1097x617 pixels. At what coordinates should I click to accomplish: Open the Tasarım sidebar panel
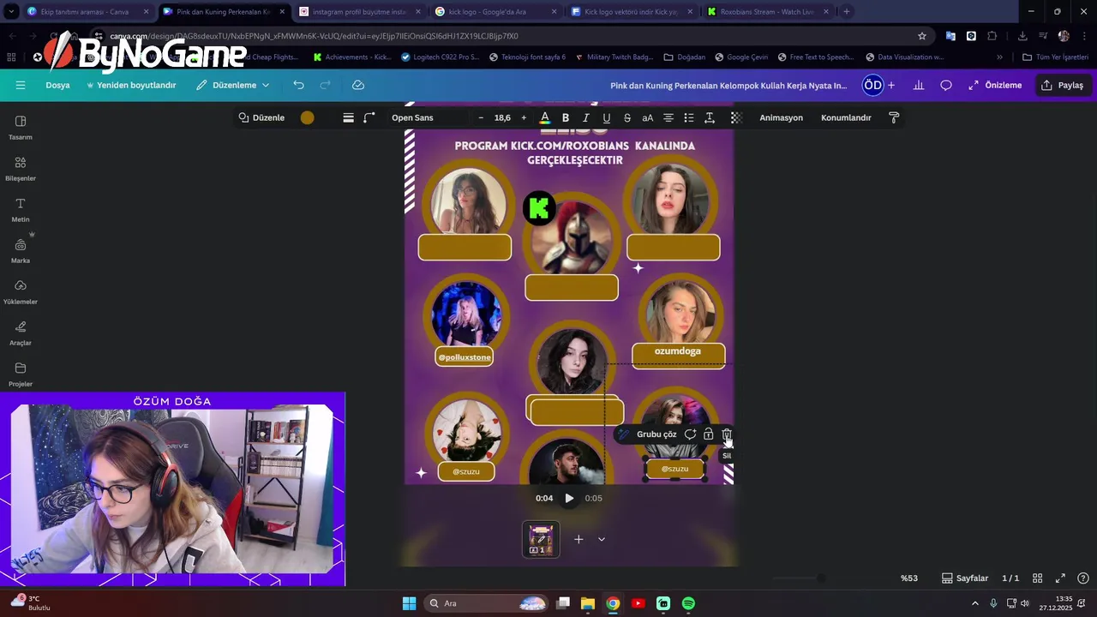pyautogui.click(x=21, y=127)
